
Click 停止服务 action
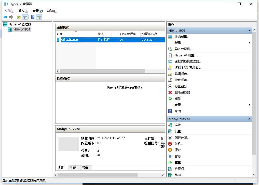[x=181, y=86]
